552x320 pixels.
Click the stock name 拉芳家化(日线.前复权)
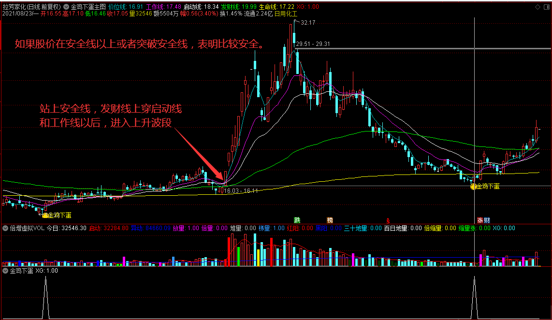(x=32, y=7)
